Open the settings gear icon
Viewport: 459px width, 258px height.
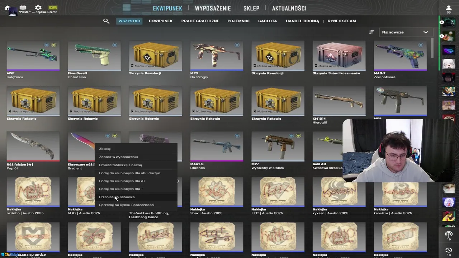38,8
